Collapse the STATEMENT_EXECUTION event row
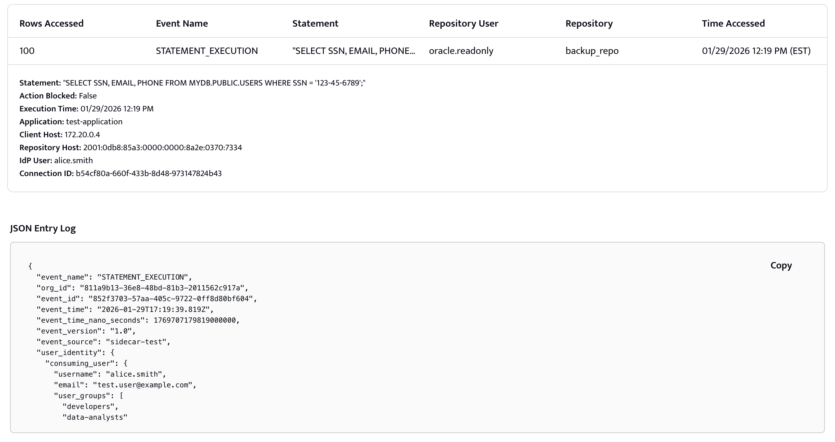Viewport: 835px width, 442px height. 206,51
